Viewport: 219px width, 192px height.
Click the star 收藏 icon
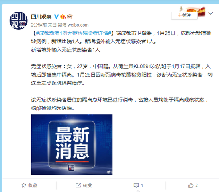point(24,185)
